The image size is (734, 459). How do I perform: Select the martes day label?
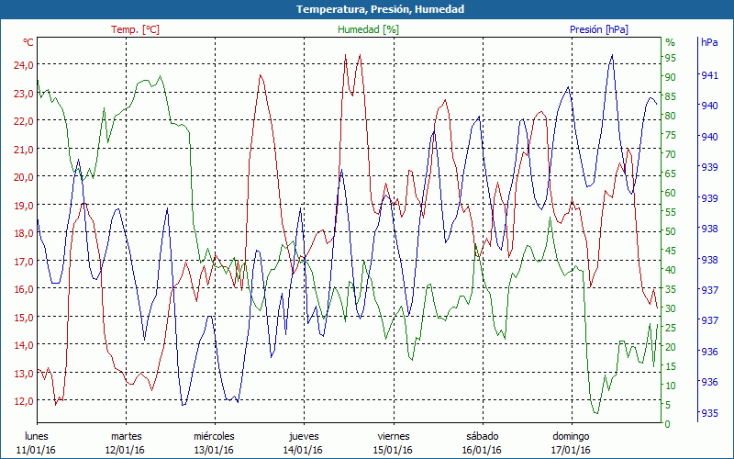126,436
